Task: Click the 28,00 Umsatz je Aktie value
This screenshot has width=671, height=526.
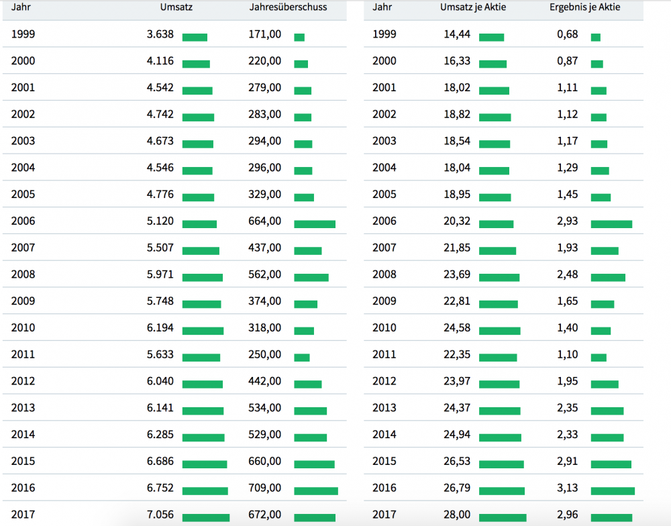Action: click(457, 515)
